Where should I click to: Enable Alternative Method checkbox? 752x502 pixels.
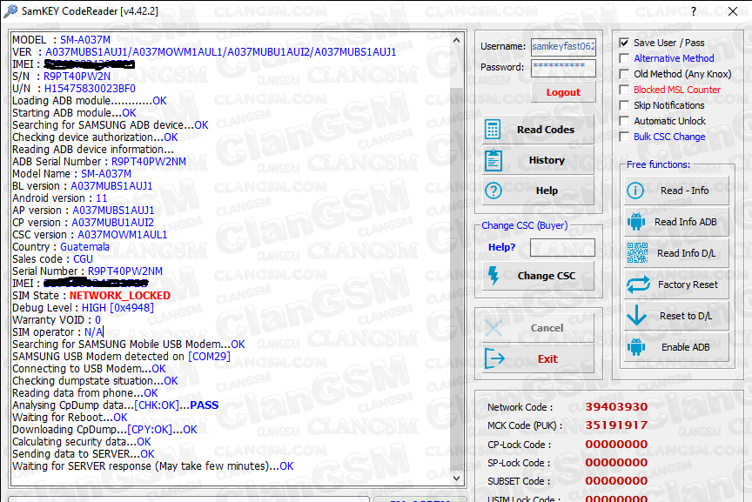coord(624,58)
